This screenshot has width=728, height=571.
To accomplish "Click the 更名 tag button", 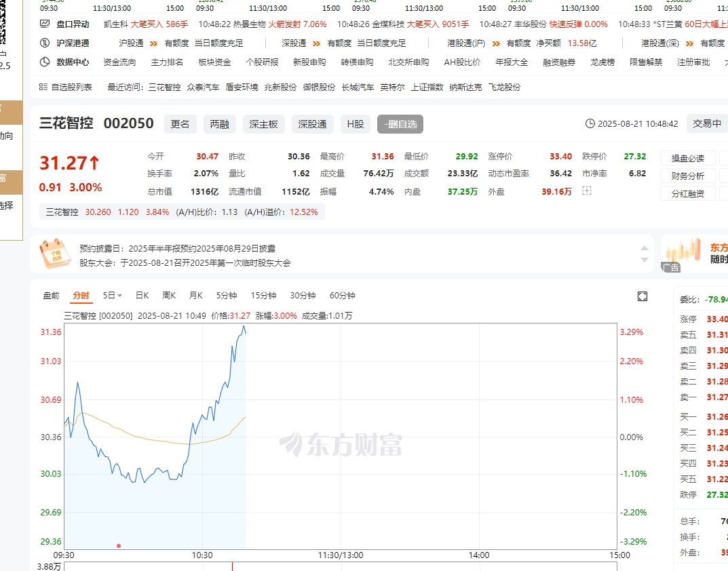I will 180,124.
